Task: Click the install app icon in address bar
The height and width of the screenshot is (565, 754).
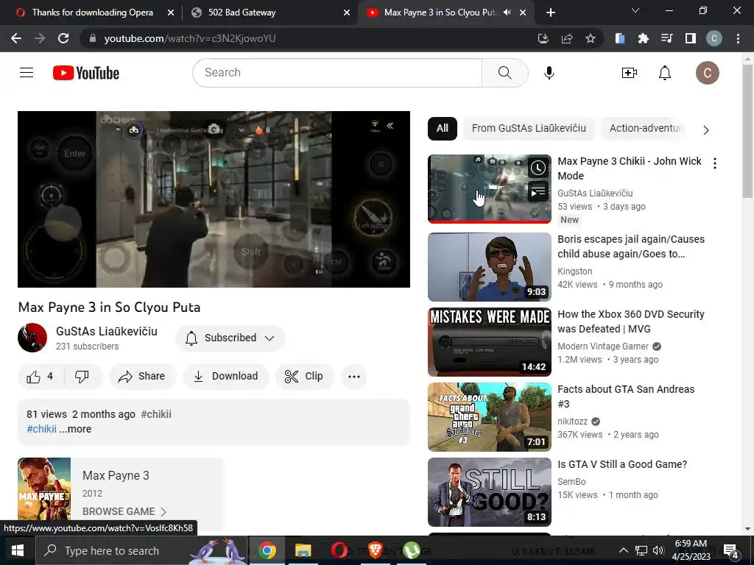Action: 543,38
